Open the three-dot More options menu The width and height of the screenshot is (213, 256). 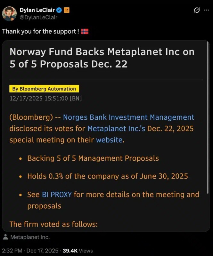207,11
